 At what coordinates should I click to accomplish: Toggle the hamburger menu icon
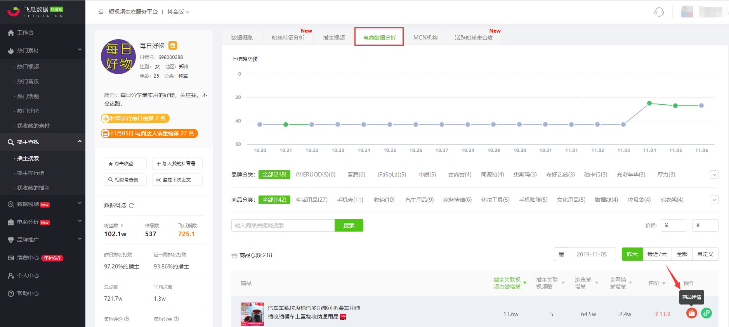point(101,12)
